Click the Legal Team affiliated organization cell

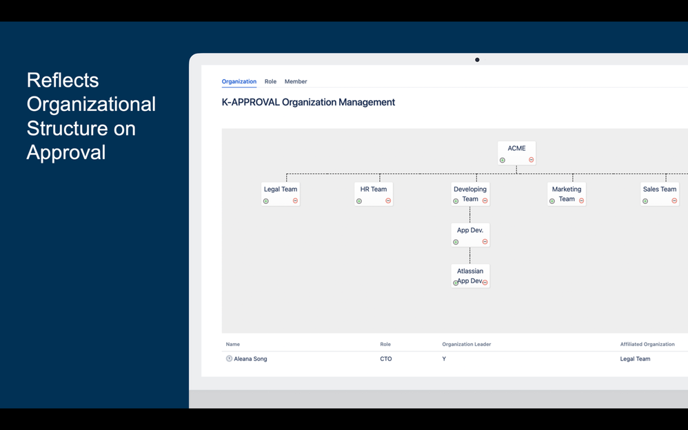(635, 358)
